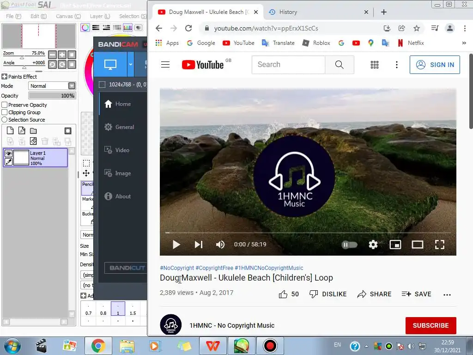
Task: Click the video progress bar
Action: (308, 233)
